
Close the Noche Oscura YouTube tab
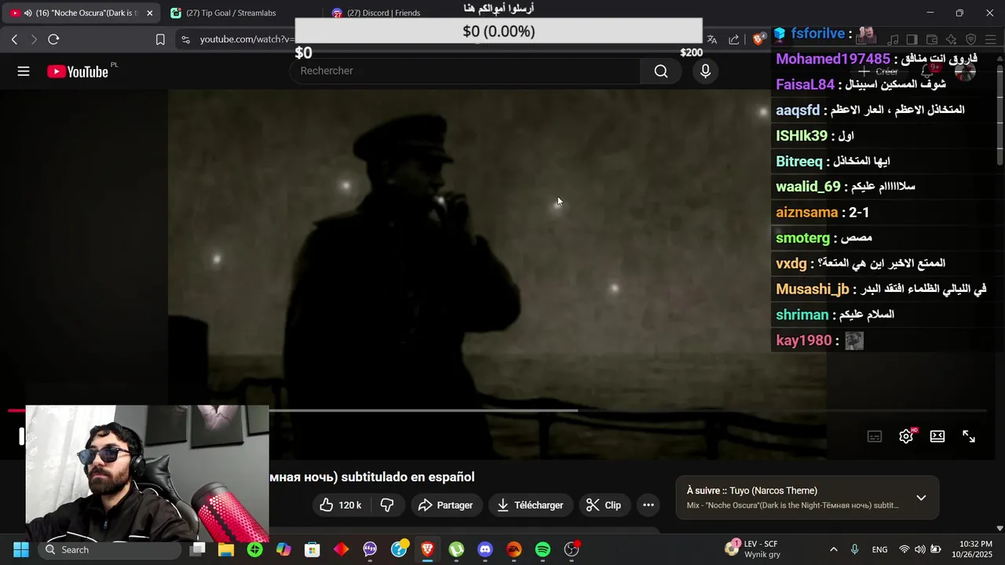point(149,13)
